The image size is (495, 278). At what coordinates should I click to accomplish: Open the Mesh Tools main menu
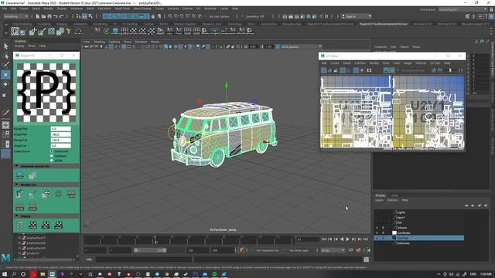coord(122,8)
